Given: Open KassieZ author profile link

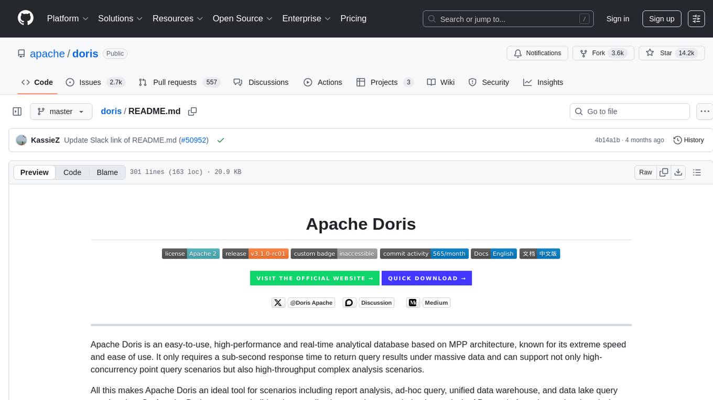Looking at the screenshot, I should 45,140.
